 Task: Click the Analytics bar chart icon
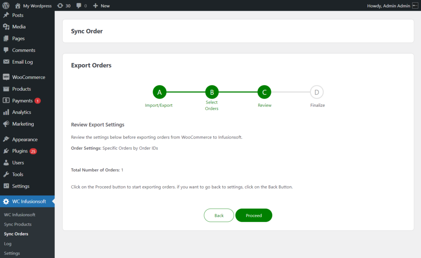[x=6, y=112]
